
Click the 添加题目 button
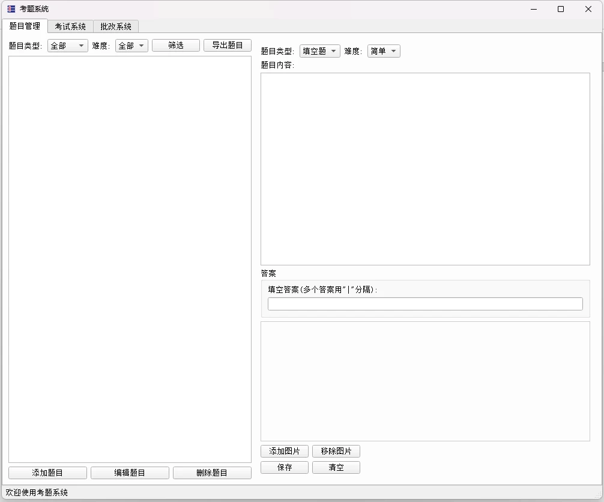click(x=47, y=473)
